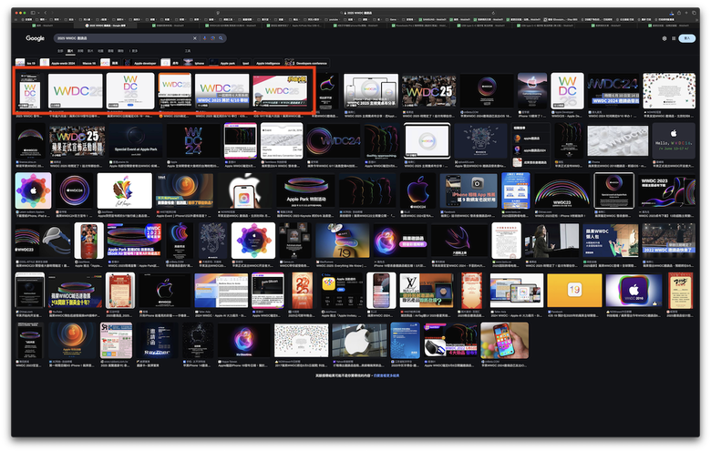Click the 查看更多結果 link
The height and width of the screenshot is (452, 711).
pyautogui.click(x=386, y=375)
